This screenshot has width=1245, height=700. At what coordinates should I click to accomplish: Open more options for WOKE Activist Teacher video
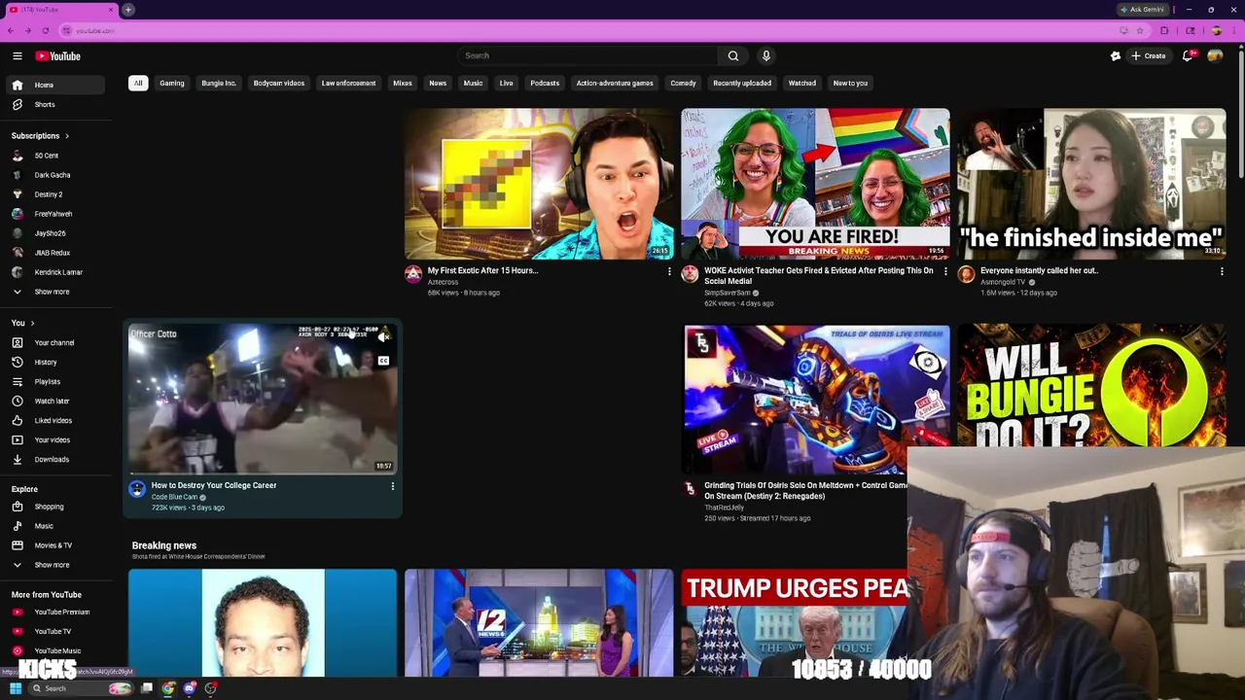click(x=945, y=271)
